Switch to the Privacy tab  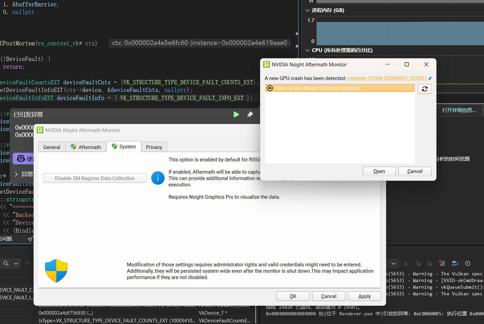(154, 147)
